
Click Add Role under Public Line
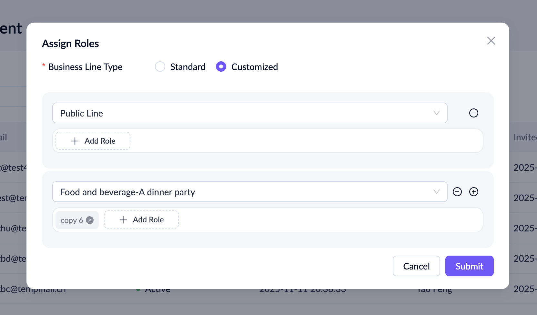coord(99,141)
